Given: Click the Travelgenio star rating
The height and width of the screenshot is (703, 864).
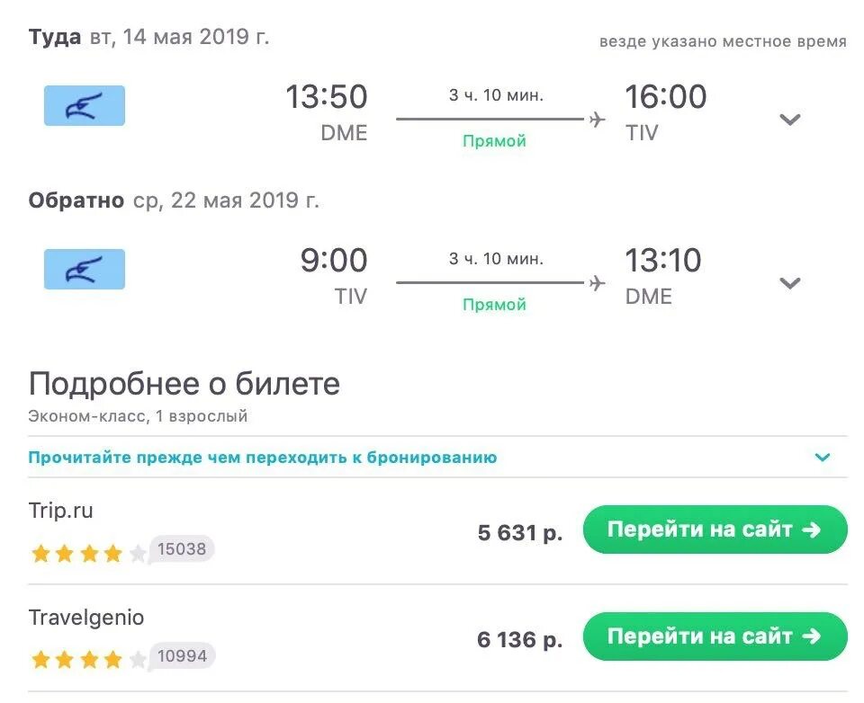Looking at the screenshot, I should pos(88,659).
